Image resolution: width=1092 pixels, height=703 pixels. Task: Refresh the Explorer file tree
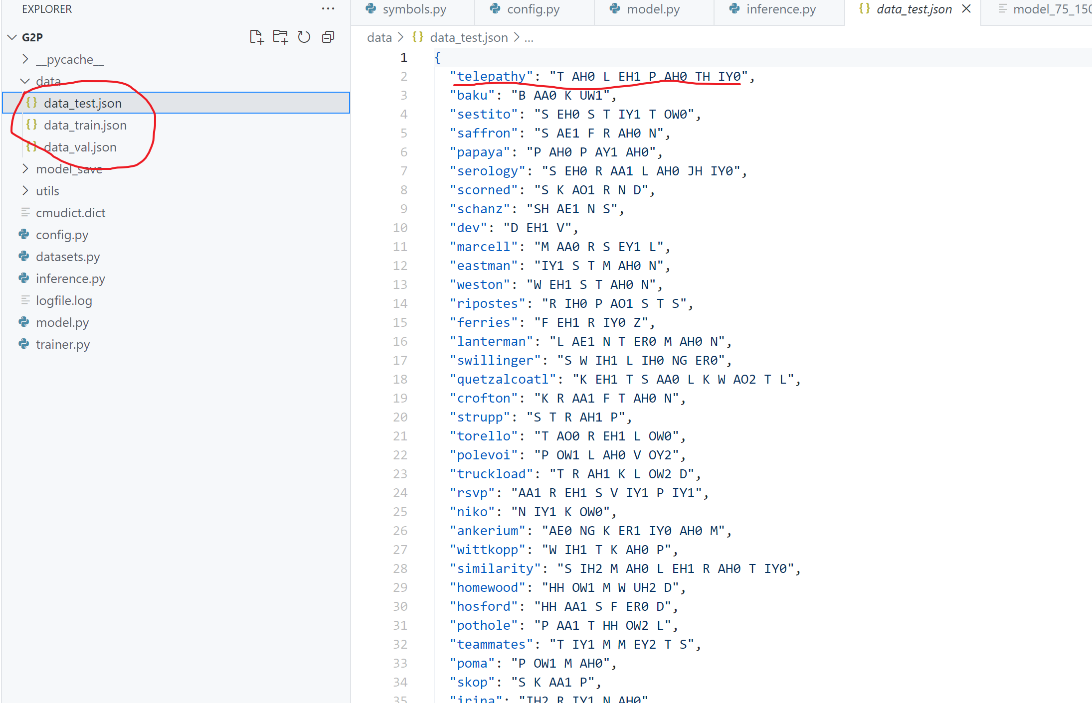point(304,37)
